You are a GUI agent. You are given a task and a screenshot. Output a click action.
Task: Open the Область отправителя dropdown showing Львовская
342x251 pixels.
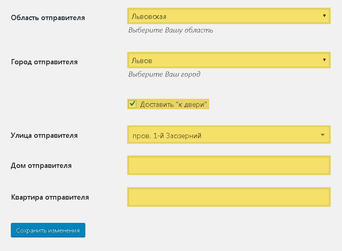click(x=229, y=16)
